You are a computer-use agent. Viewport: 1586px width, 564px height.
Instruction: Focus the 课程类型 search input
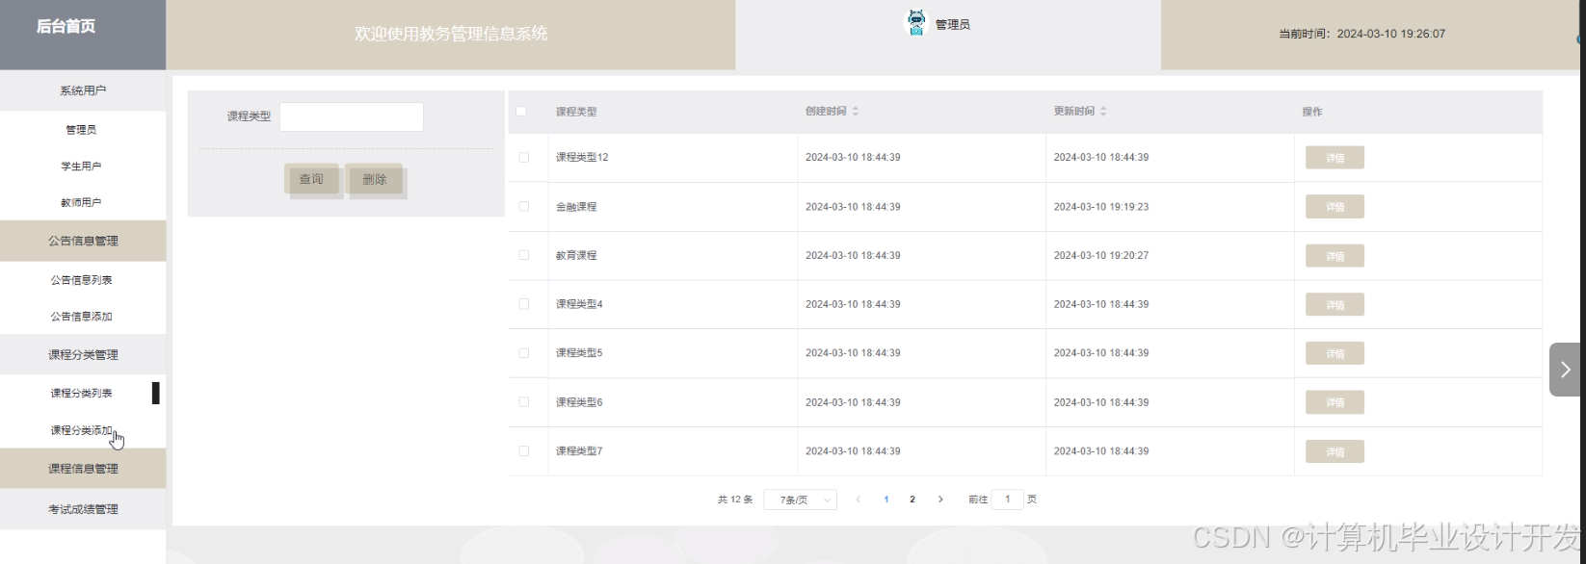click(x=352, y=116)
